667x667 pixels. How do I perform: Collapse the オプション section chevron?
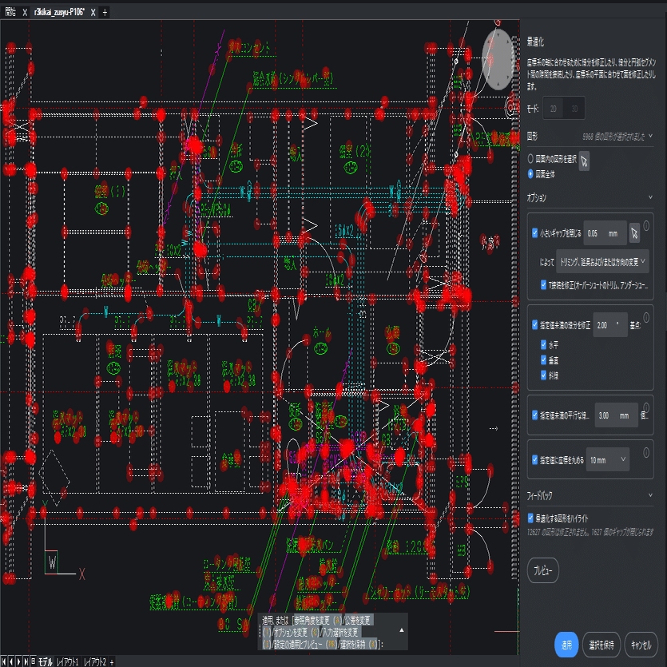(650, 197)
